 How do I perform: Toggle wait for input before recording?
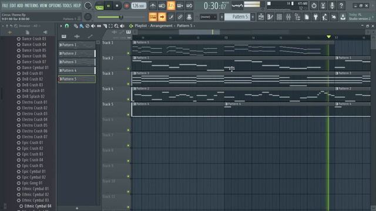162,5
